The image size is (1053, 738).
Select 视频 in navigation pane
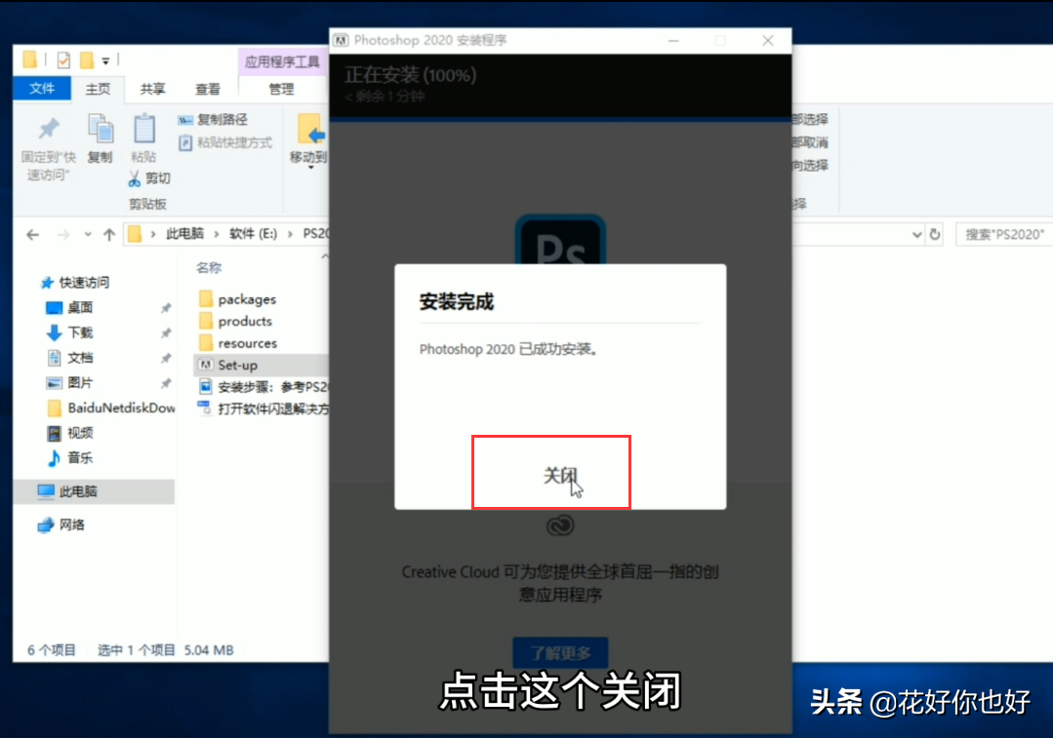[69, 433]
